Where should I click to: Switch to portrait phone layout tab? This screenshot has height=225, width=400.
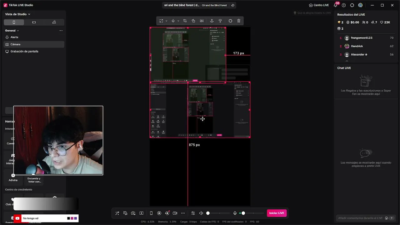click(14, 22)
